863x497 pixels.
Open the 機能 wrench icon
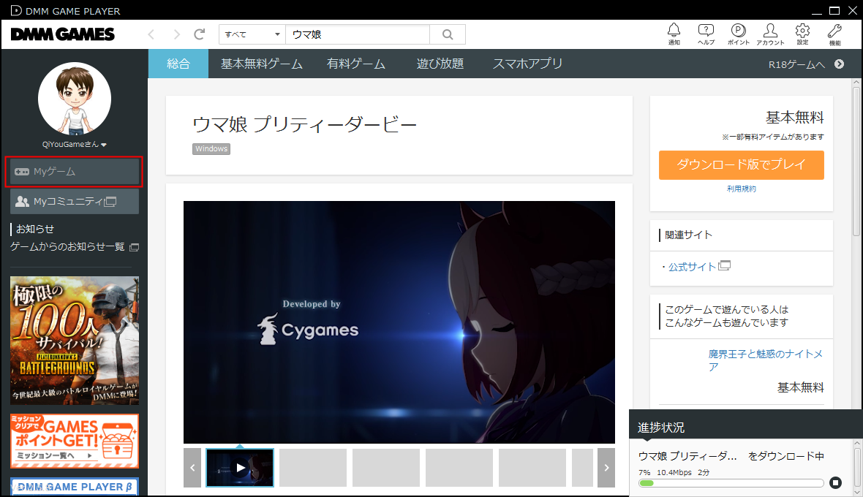point(834,34)
